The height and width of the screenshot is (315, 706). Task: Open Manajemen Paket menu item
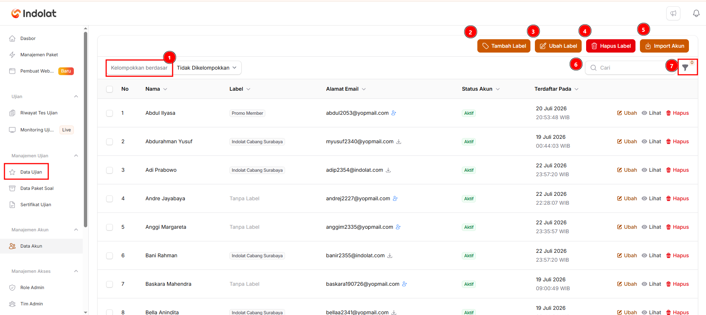coord(41,55)
